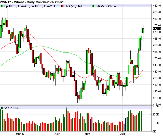Click the red SMA (20) legend swatch
The width and height of the screenshot is (163, 136).
tap(62, 6)
